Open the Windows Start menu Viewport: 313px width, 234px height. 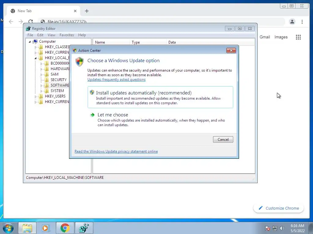point(8,228)
